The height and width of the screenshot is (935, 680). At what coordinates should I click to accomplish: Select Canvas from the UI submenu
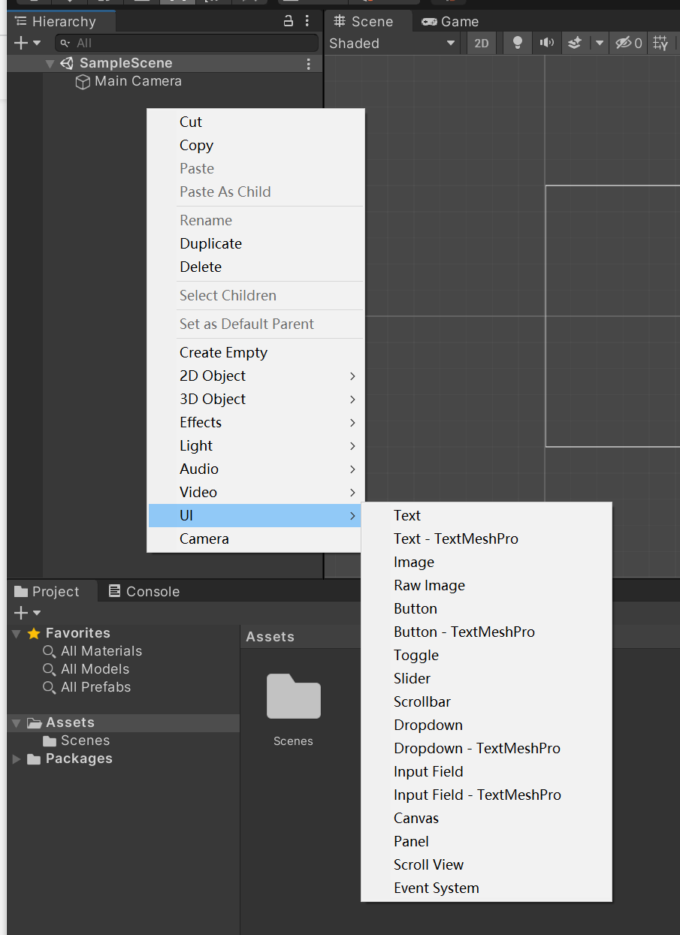click(x=416, y=818)
